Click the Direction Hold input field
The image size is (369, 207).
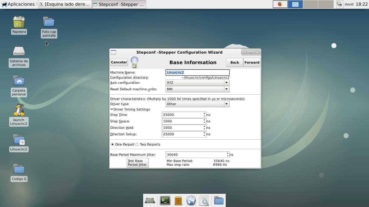click(182, 128)
